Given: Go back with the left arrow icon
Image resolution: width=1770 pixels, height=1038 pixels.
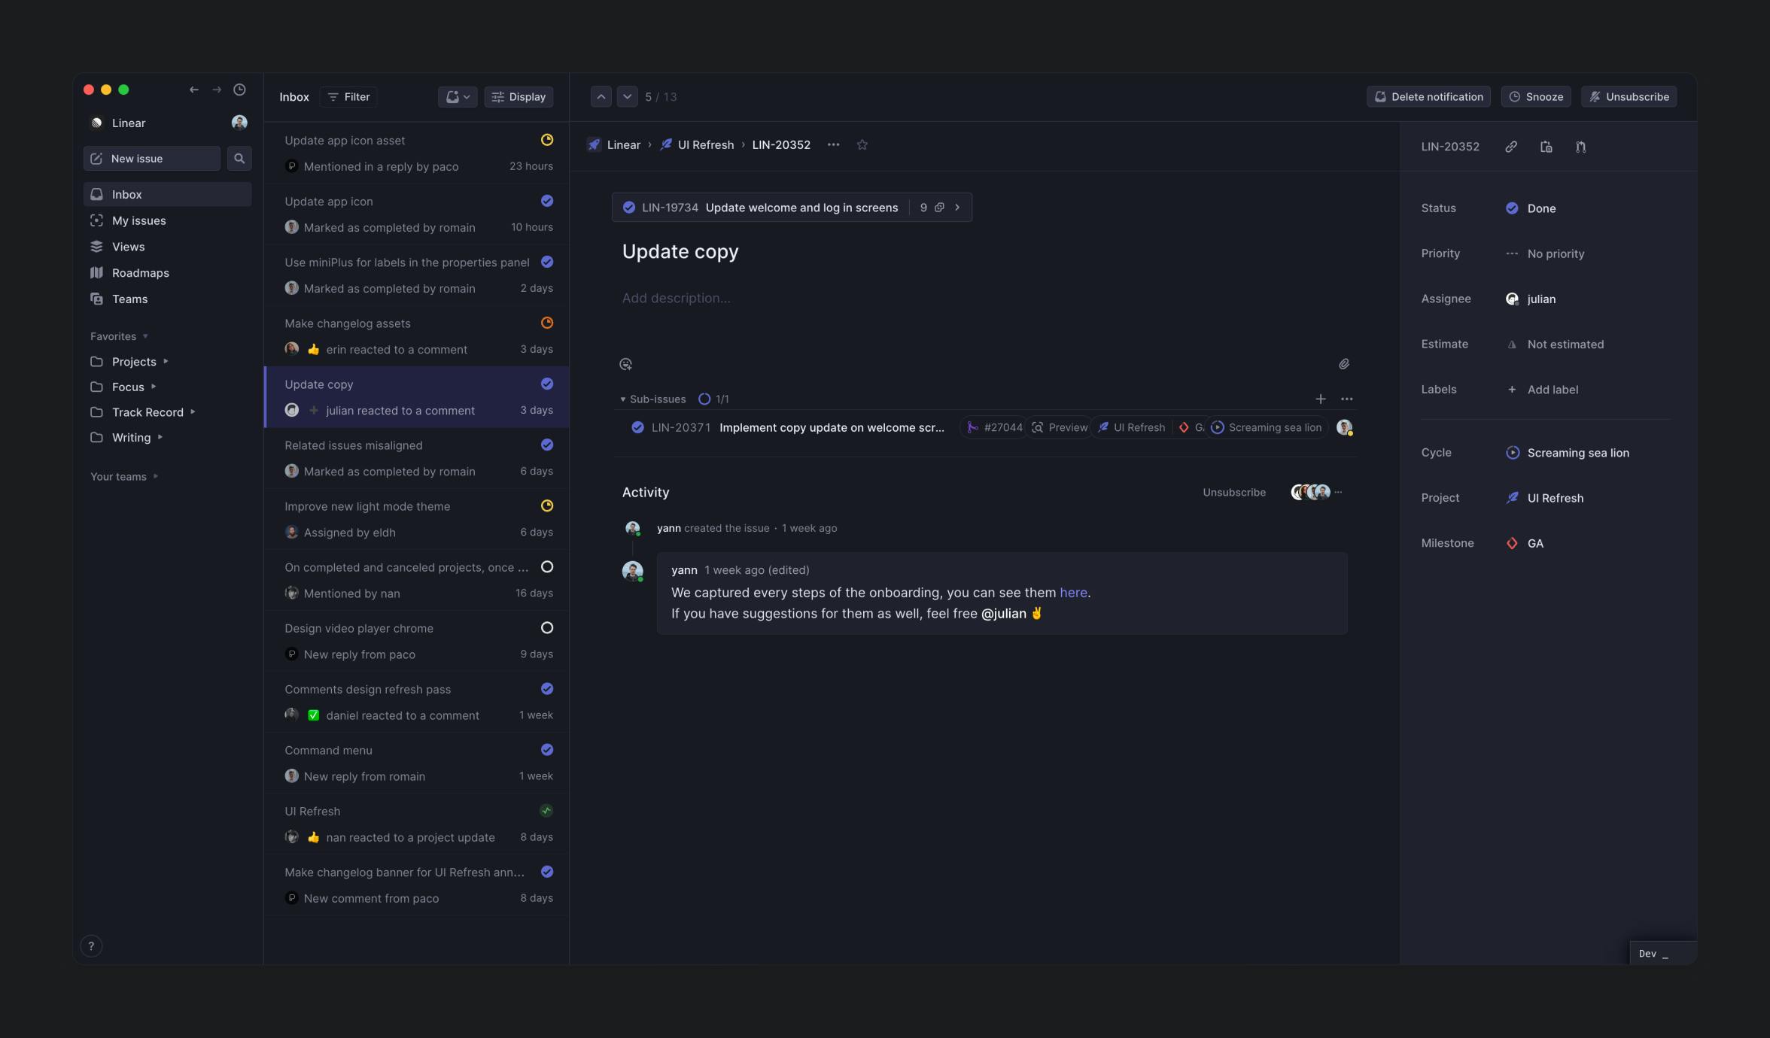Looking at the screenshot, I should point(194,90).
